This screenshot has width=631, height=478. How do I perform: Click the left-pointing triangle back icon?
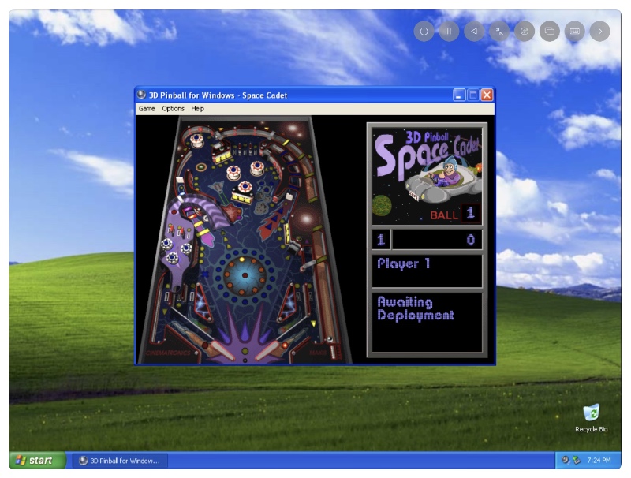pos(474,32)
